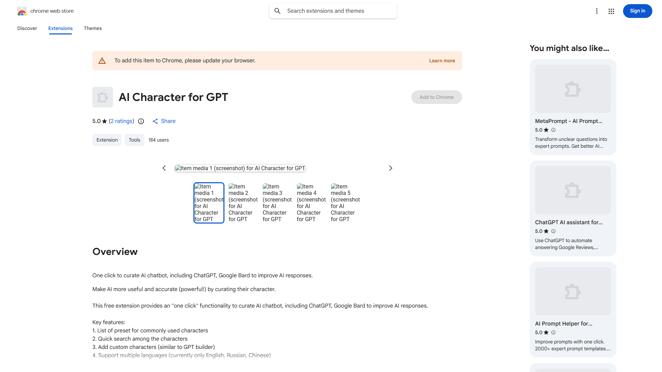The height and width of the screenshot is (372, 662).
Task: Click the warning triangle in the update banner
Action: [102, 60]
